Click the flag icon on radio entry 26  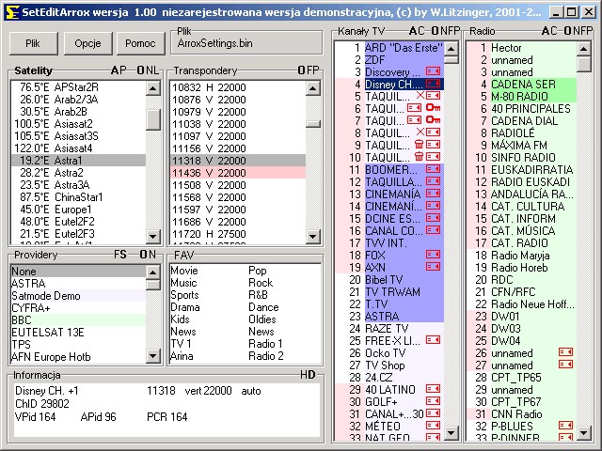coord(565,352)
